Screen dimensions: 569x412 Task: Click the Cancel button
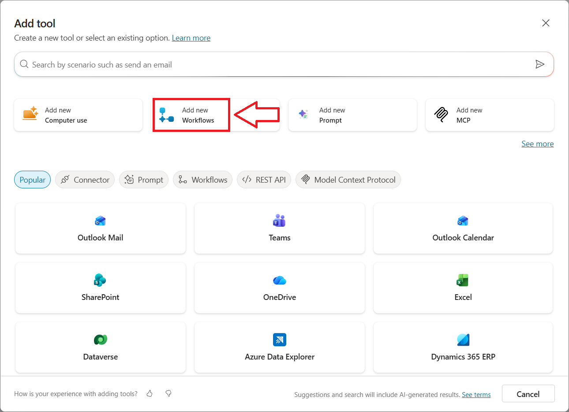528,394
